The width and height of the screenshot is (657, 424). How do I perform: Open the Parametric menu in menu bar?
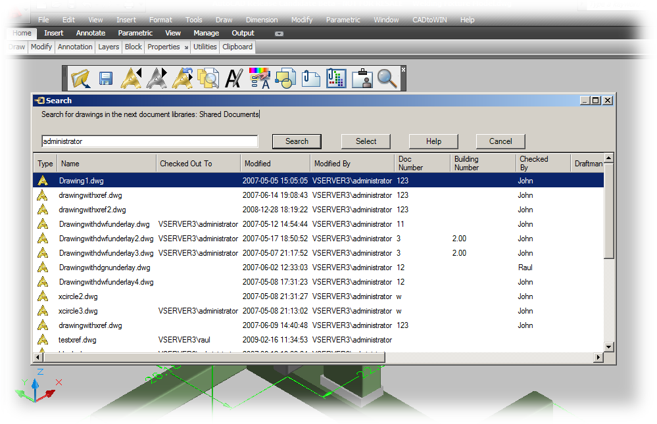click(x=343, y=20)
